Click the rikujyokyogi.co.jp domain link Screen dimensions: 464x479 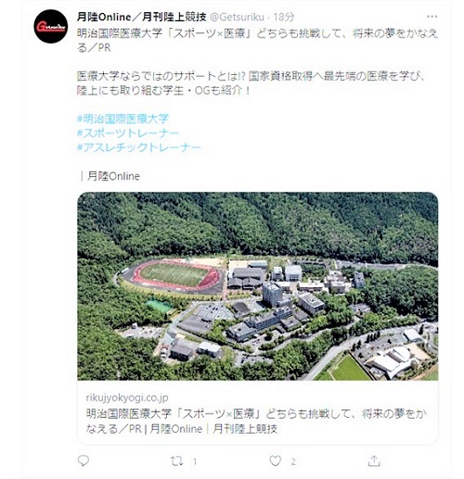pyautogui.click(x=127, y=397)
